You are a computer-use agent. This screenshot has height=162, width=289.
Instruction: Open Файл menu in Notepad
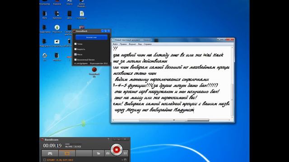[115, 44]
